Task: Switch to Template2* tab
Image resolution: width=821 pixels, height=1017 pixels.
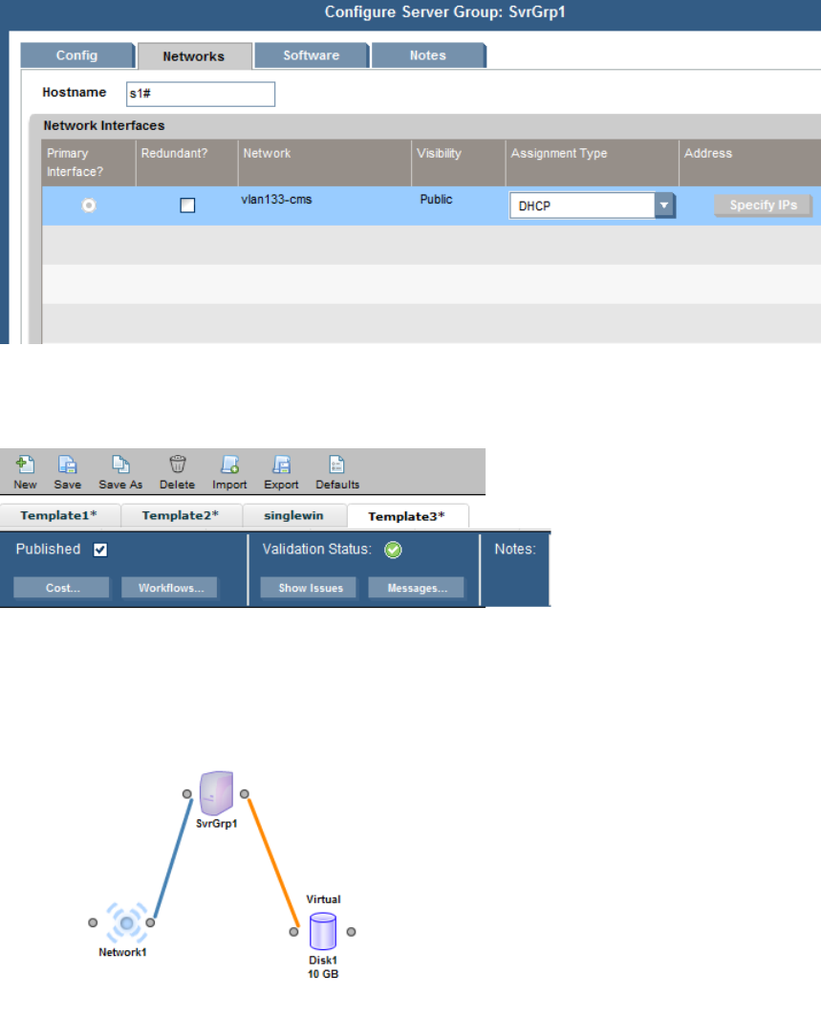Action: tap(181, 515)
